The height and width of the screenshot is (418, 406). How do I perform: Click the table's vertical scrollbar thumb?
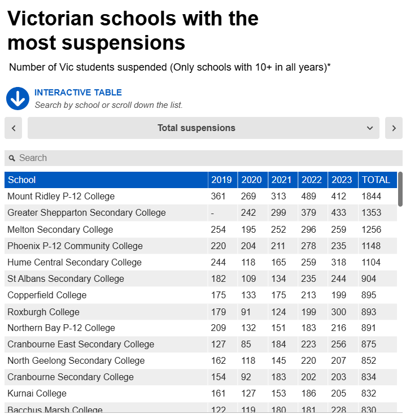[400, 189]
